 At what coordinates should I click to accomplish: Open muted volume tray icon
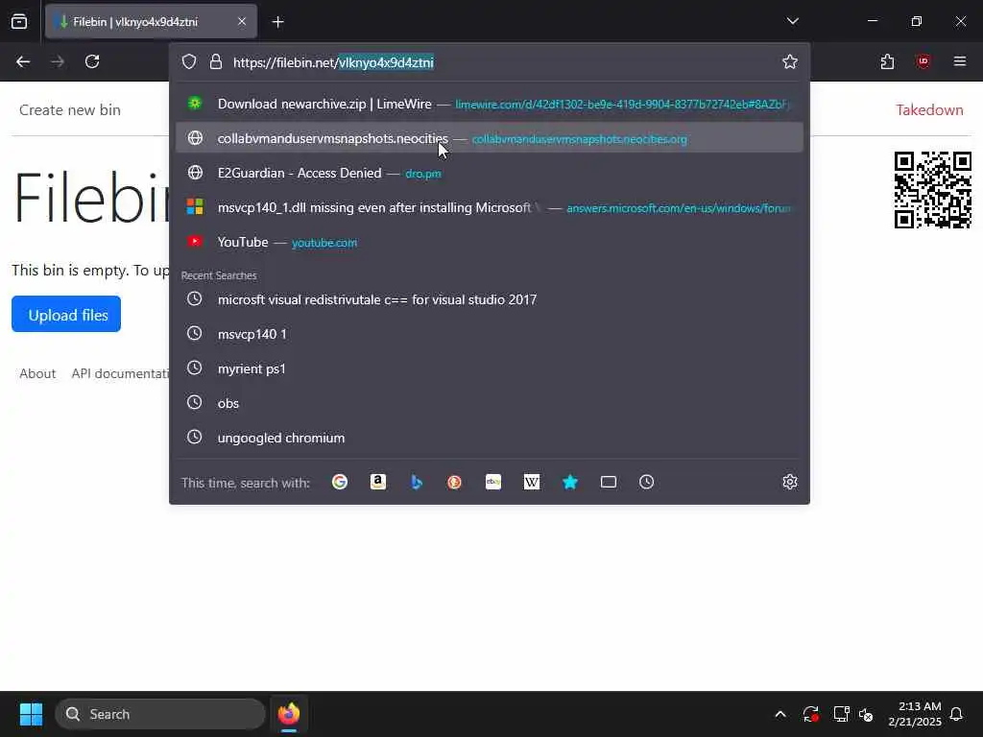pyautogui.click(x=867, y=714)
